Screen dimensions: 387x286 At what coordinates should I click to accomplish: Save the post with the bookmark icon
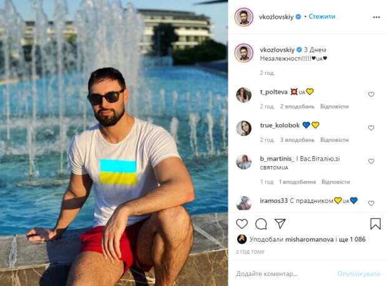point(375,224)
